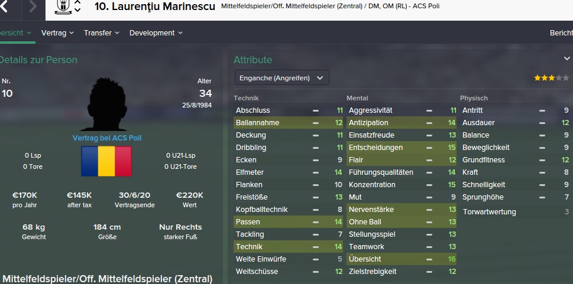This screenshot has height=284, width=573.
Task: Click the up arrow next to club crest
Action: click(77, 2)
